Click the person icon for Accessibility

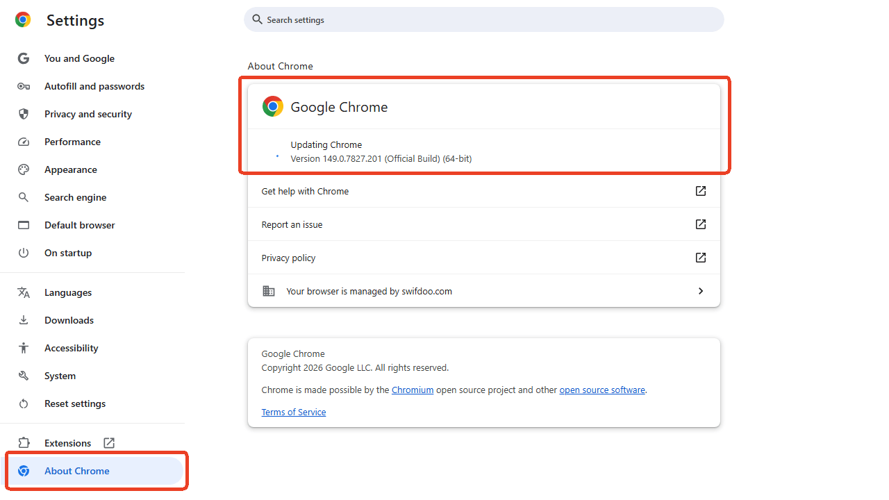(24, 348)
